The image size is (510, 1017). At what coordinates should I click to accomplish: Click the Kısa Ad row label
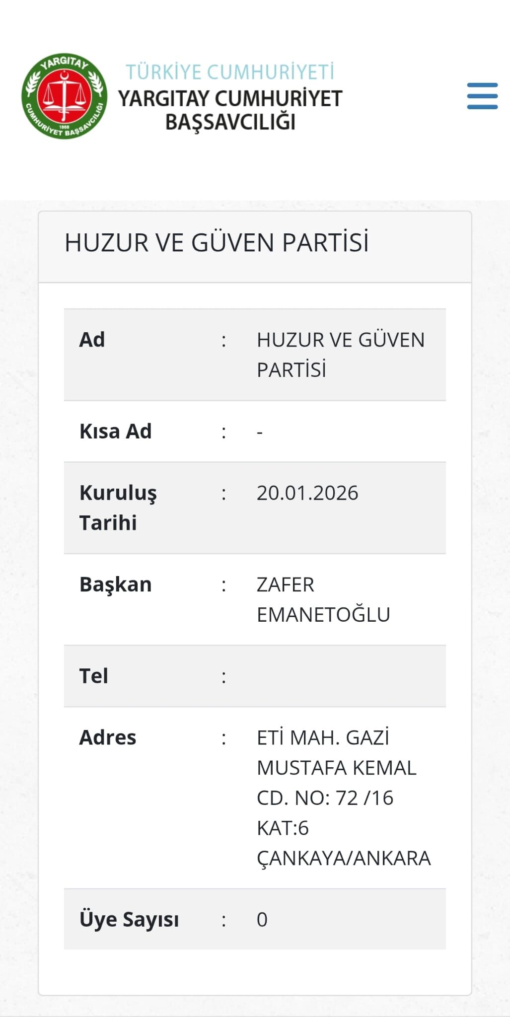point(116,431)
